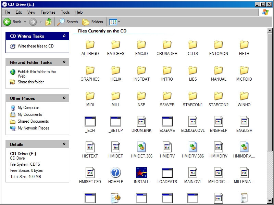
Task: Select the INSTALL star icon
Action: click(141, 173)
